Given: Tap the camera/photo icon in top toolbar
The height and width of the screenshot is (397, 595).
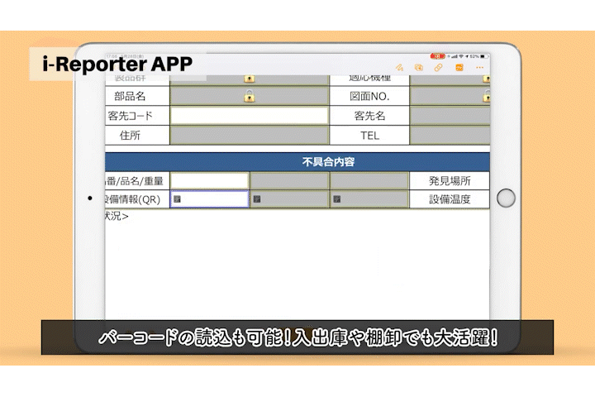Looking at the screenshot, I should 419,67.
